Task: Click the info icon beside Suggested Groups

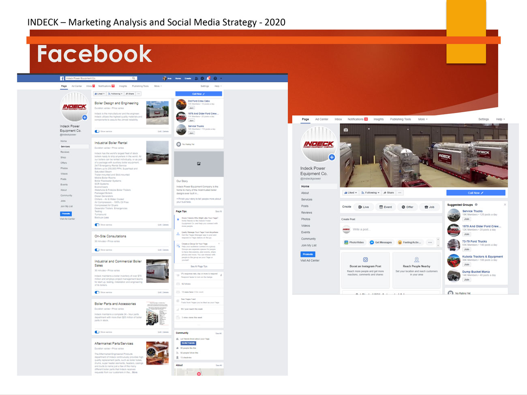Action: tap(476, 205)
